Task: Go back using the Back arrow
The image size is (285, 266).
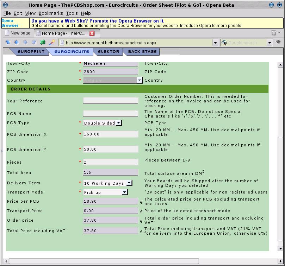Action: click(17, 42)
